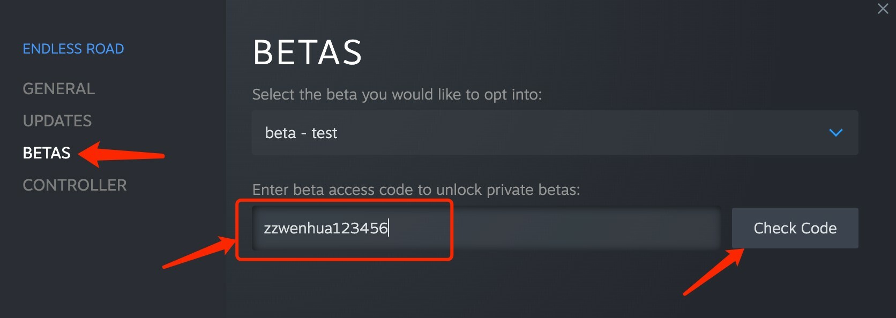Go to the CONTROLLER settings page
The width and height of the screenshot is (896, 318).
tap(74, 185)
